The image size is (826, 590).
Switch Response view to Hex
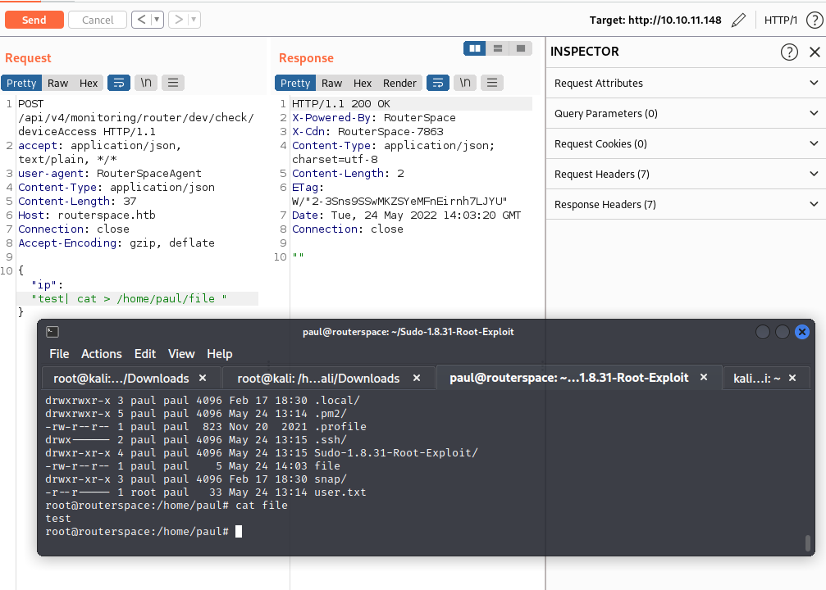[363, 83]
